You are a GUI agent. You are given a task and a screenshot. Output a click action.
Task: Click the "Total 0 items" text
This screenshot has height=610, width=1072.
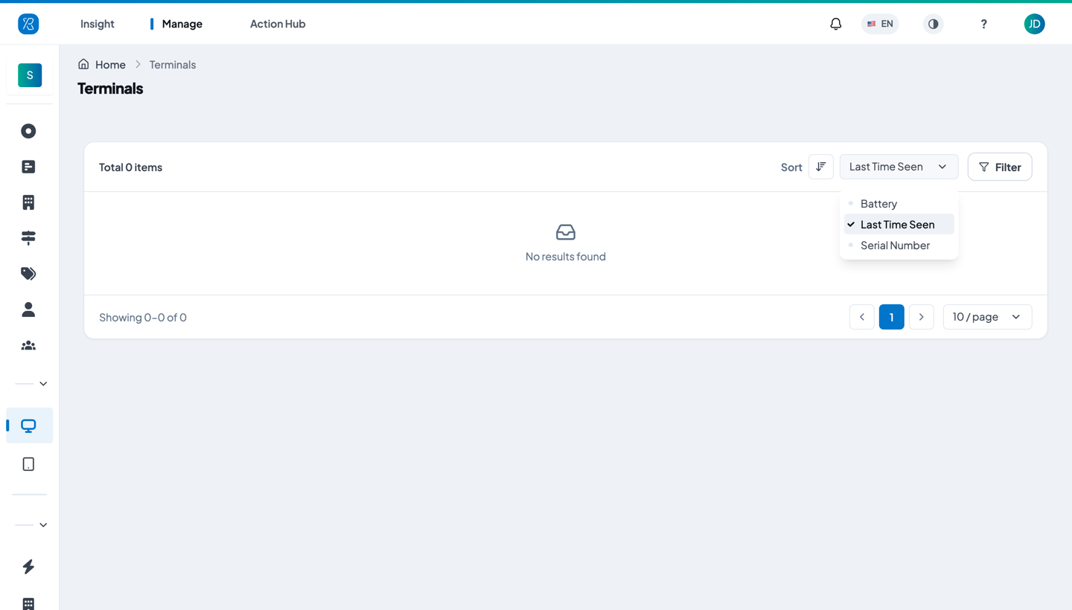(x=130, y=167)
